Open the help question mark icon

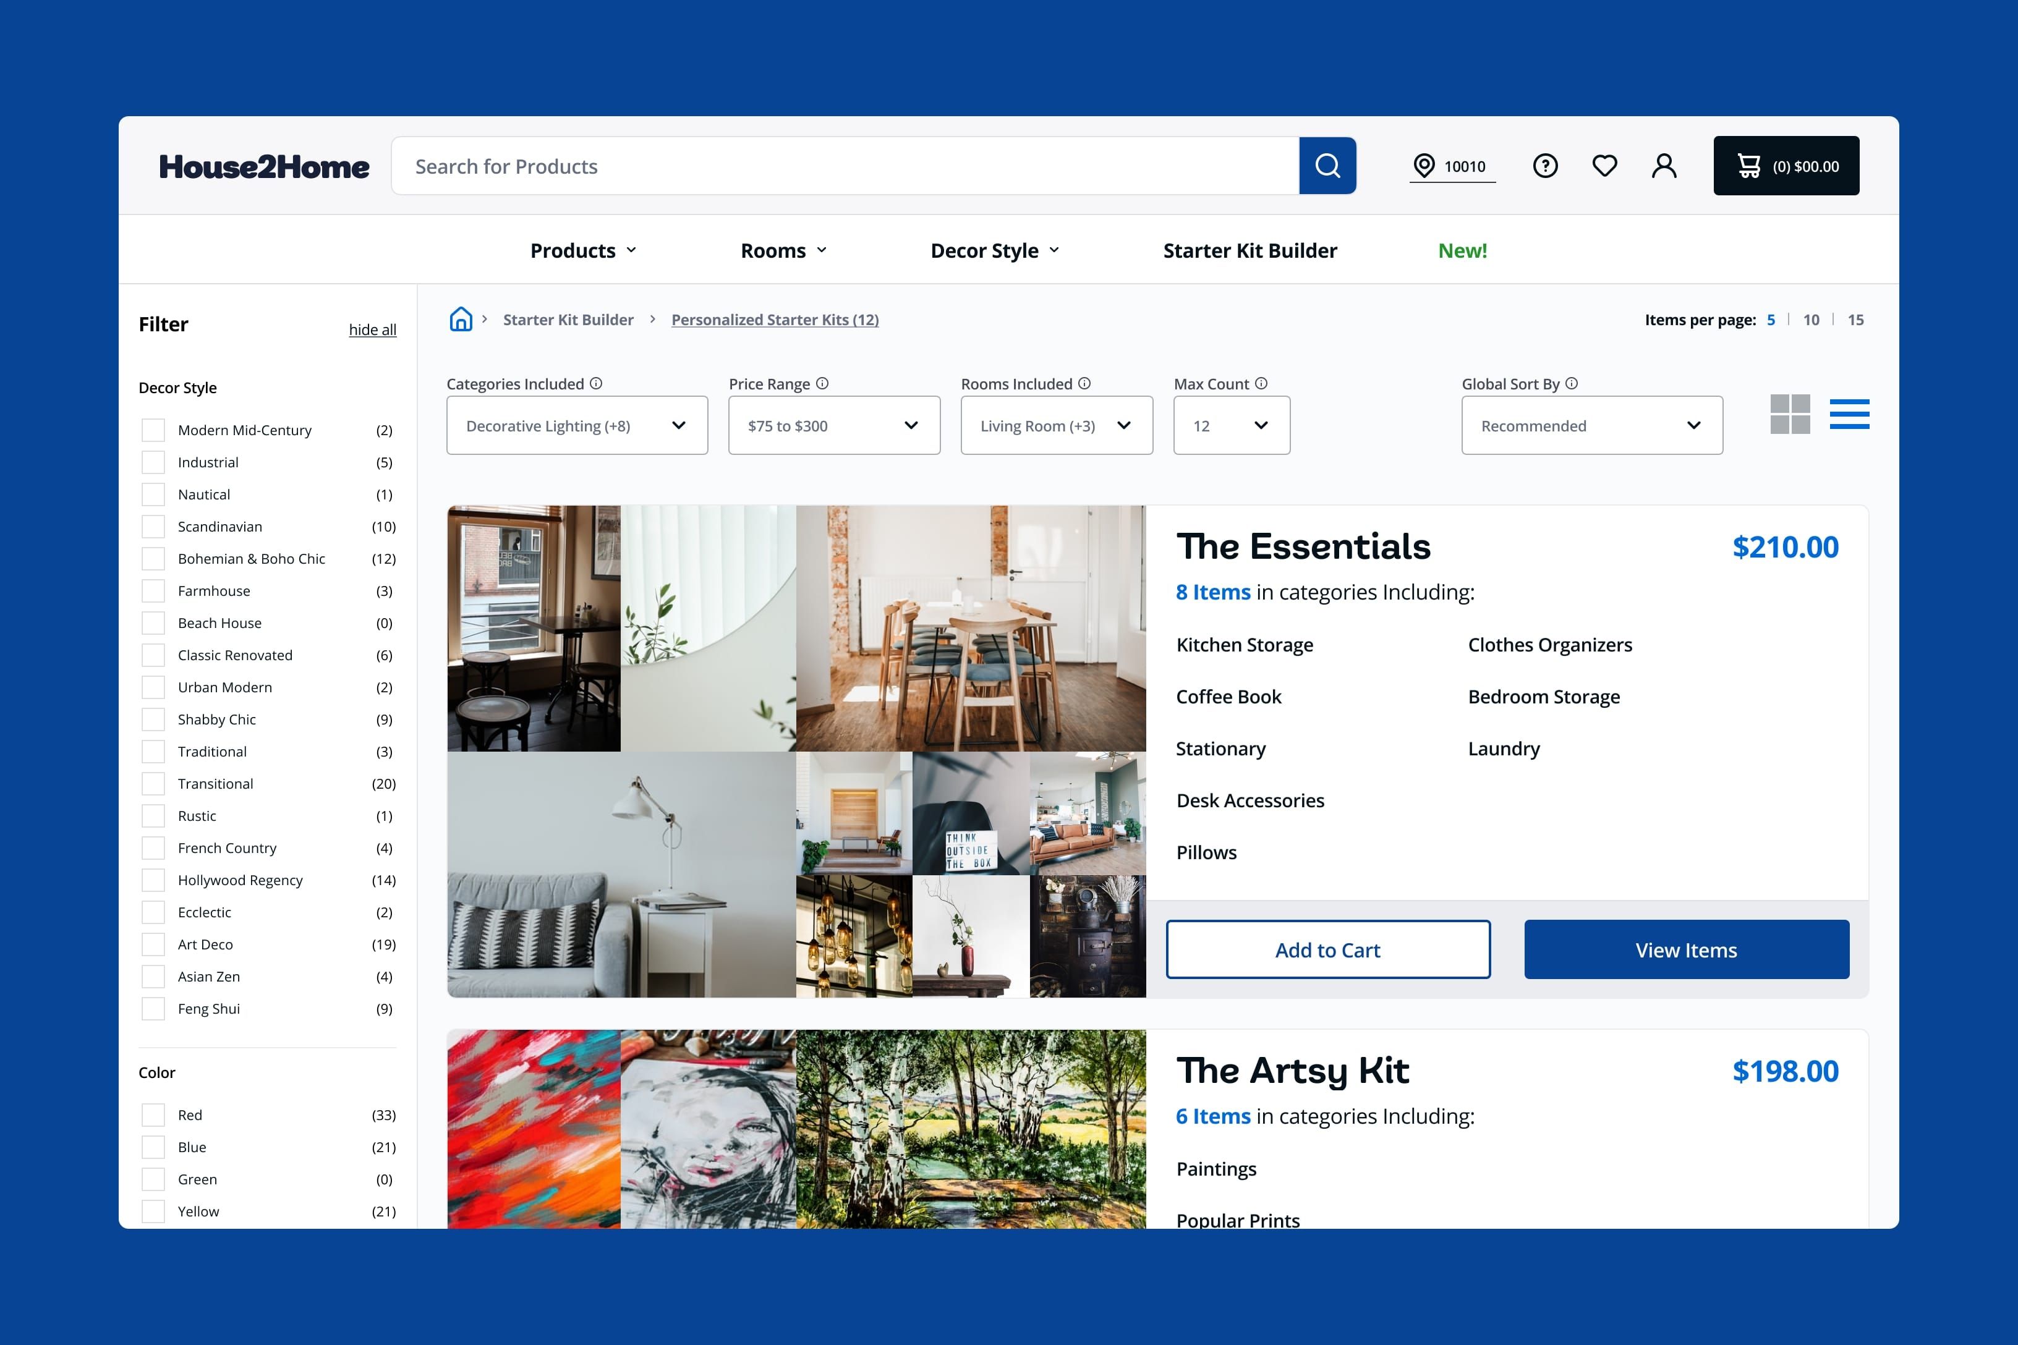[1545, 166]
